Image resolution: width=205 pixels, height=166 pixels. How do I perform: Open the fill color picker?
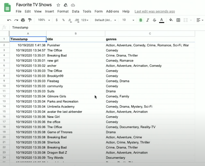171,20
